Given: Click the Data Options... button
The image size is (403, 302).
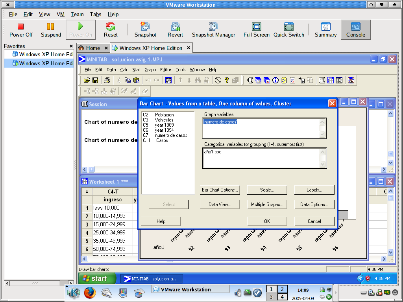Looking at the screenshot, I should [314, 204].
